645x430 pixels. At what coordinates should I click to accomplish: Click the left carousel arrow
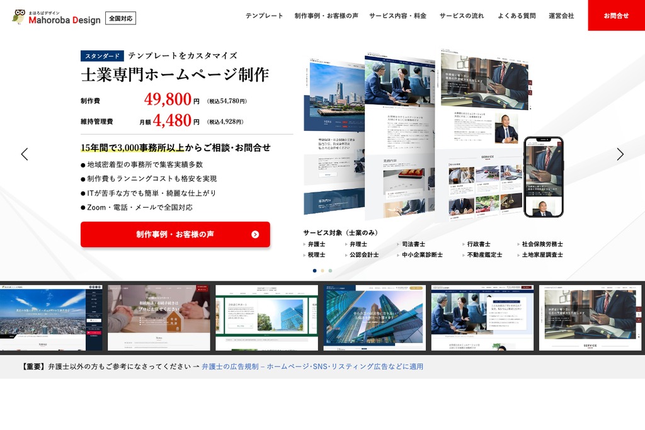[x=25, y=154]
